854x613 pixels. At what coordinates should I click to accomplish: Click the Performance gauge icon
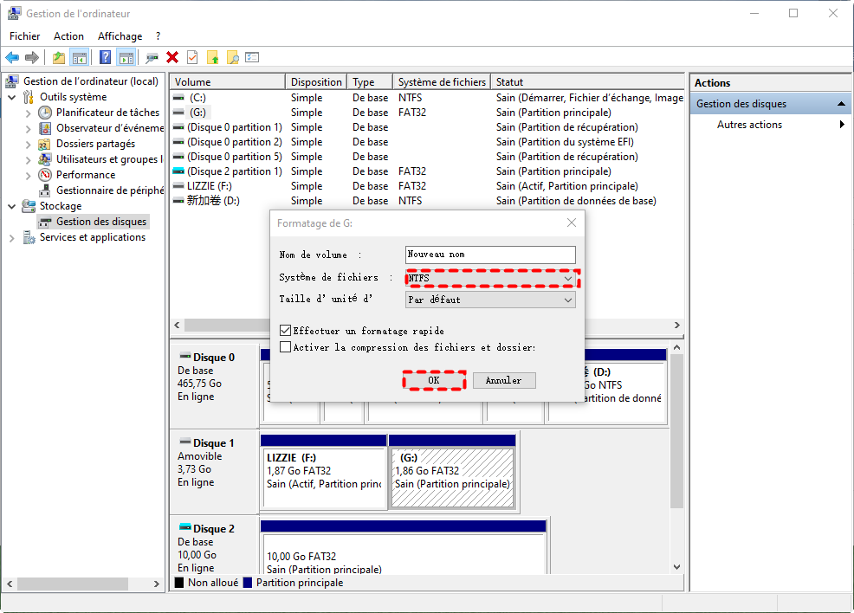click(x=45, y=175)
